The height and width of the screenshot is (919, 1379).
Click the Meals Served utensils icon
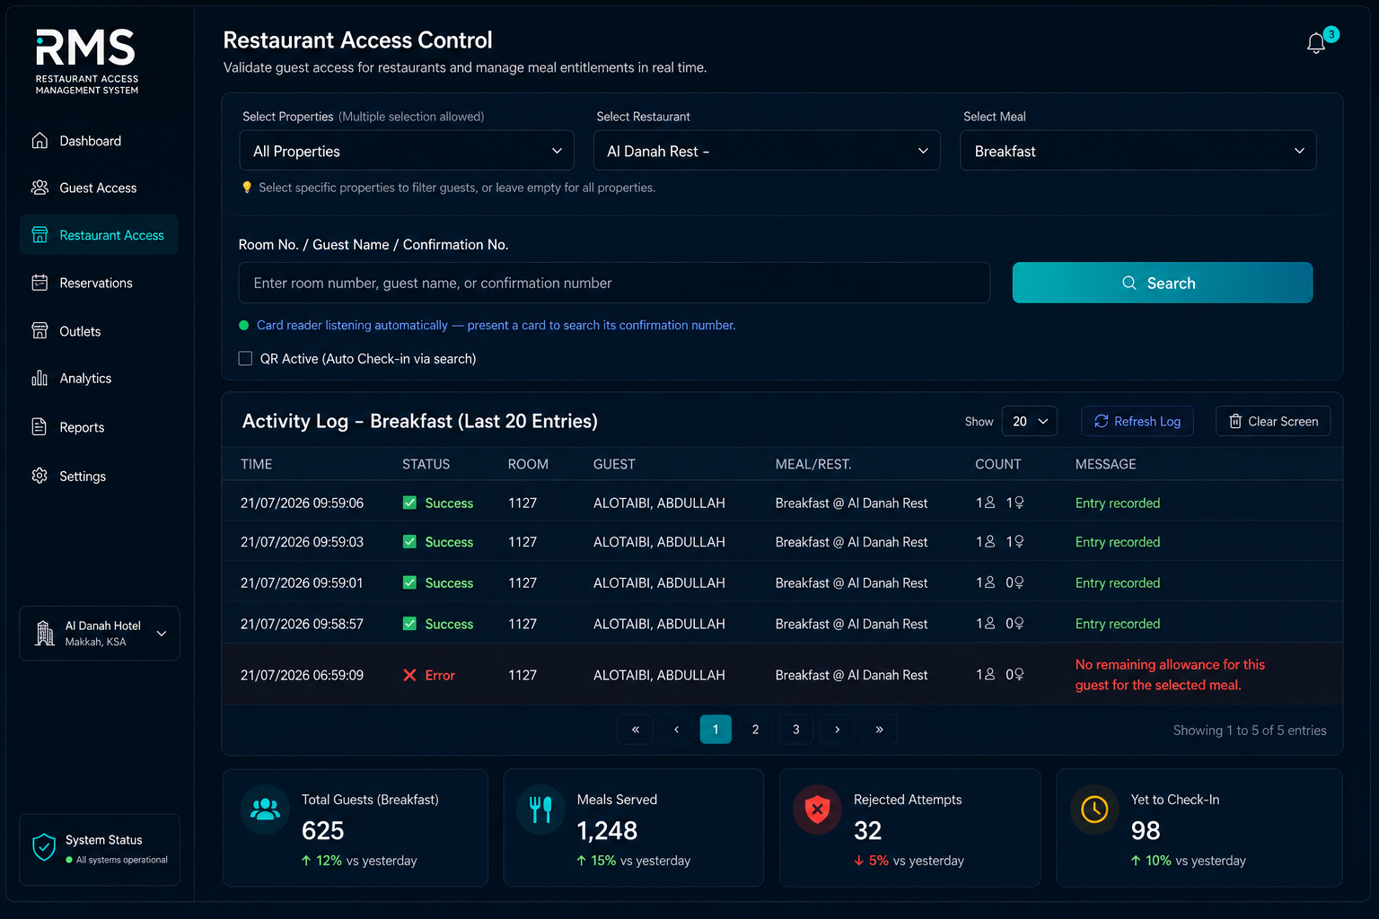pyautogui.click(x=540, y=810)
